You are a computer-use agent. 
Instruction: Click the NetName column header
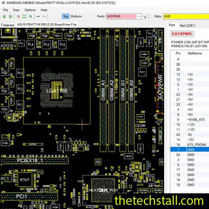tap(195, 53)
